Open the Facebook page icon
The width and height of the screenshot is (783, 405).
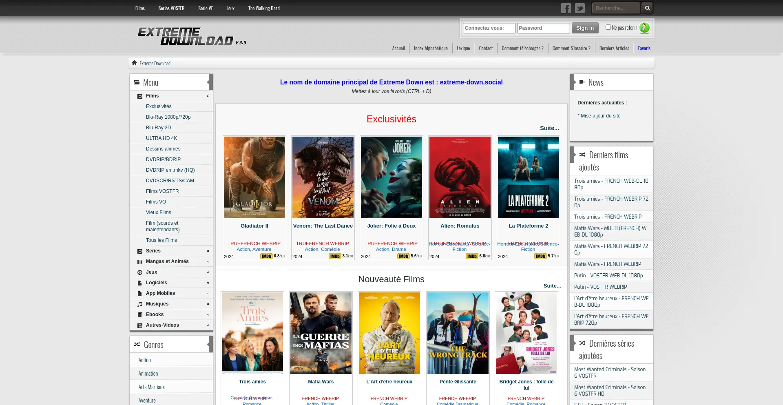click(566, 8)
